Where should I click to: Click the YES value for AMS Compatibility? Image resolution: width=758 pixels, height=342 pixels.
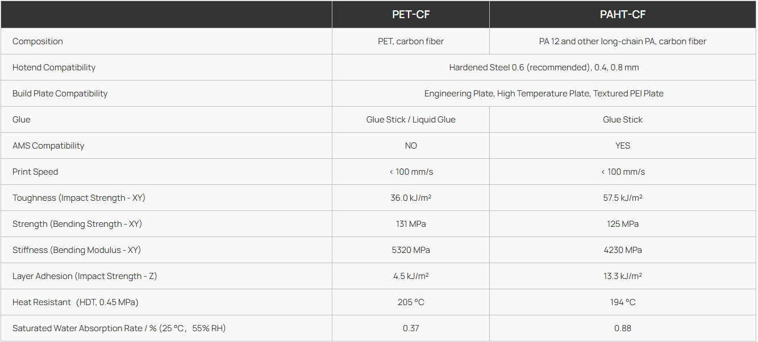(x=623, y=146)
